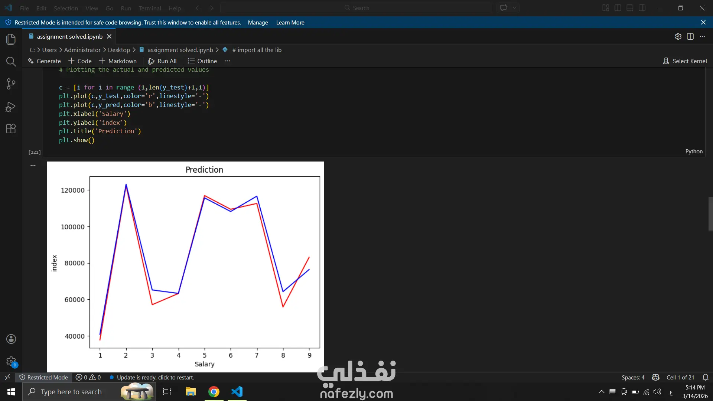Screen dimensions: 713x401
Task: Toggle the bottom panel layout
Action: pyautogui.click(x=630, y=8)
